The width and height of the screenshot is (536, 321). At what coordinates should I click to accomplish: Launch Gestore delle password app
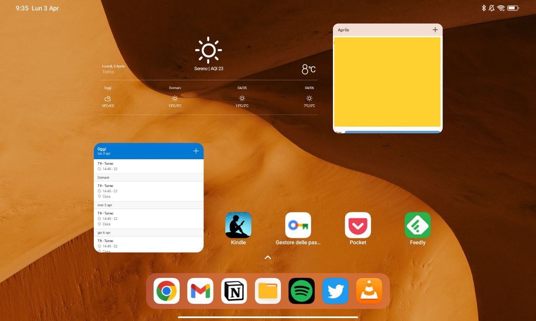[x=298, y=225]
